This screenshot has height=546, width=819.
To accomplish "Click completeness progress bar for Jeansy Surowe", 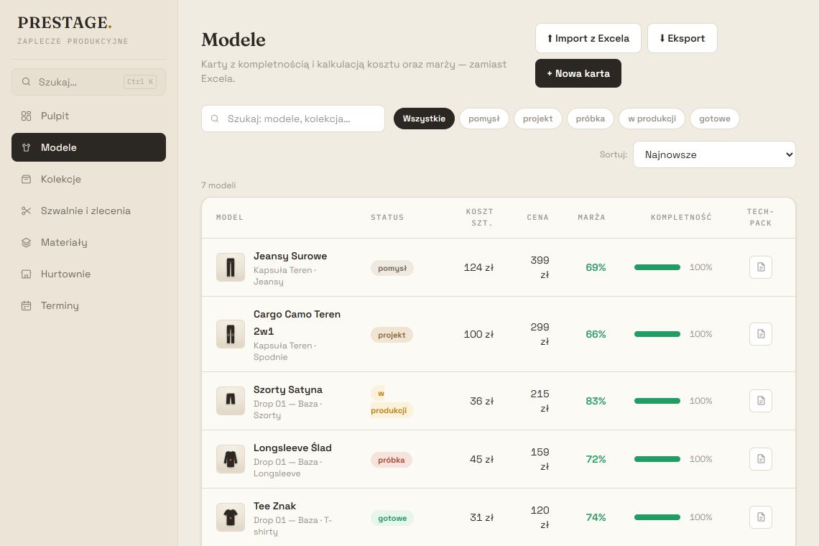I will [x=657, y=267].
